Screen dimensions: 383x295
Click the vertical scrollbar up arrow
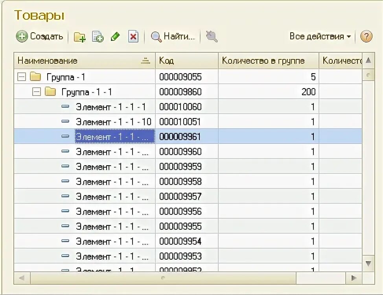[x=368, y=60]
